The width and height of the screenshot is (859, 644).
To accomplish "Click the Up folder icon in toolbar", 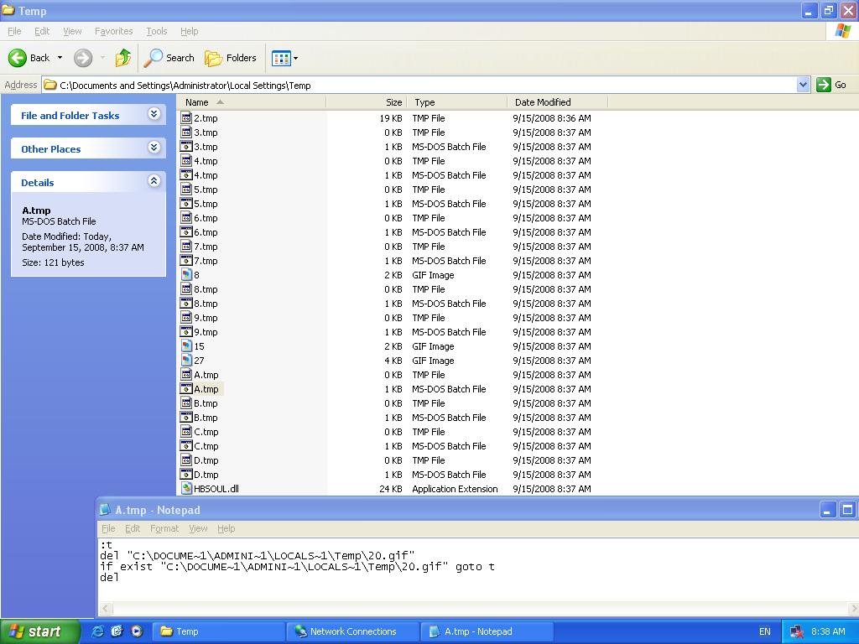I will (123, 58).
